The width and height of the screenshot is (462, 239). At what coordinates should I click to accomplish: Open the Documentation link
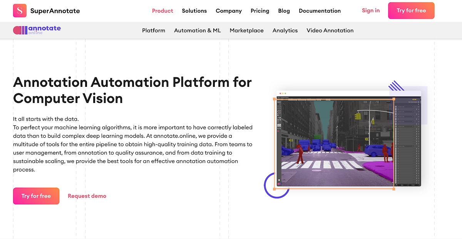pyautogui.click(x=320, y=11)
